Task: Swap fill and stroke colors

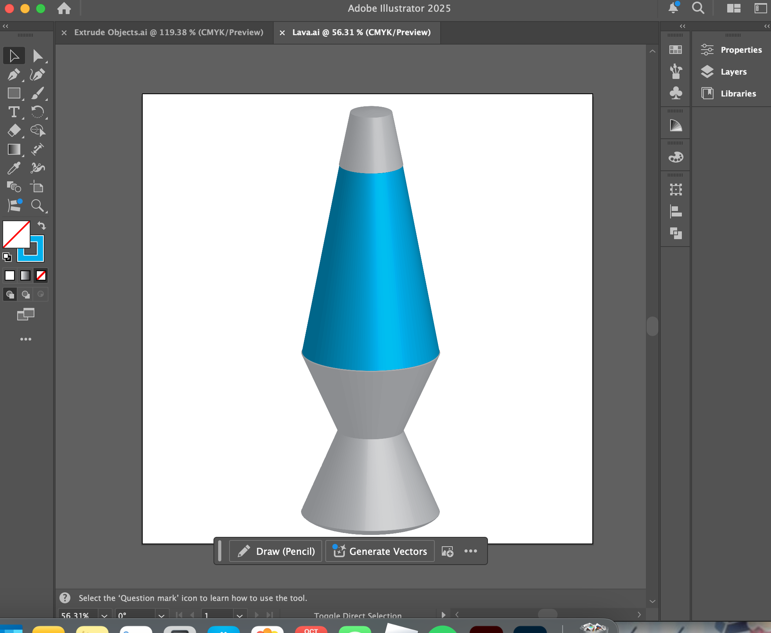Action: pyautogui.click(x=41, y=225)
